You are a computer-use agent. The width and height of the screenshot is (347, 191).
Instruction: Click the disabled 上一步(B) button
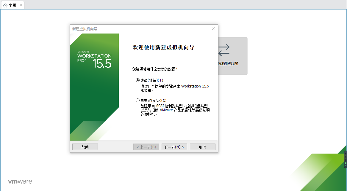[146, 147]
